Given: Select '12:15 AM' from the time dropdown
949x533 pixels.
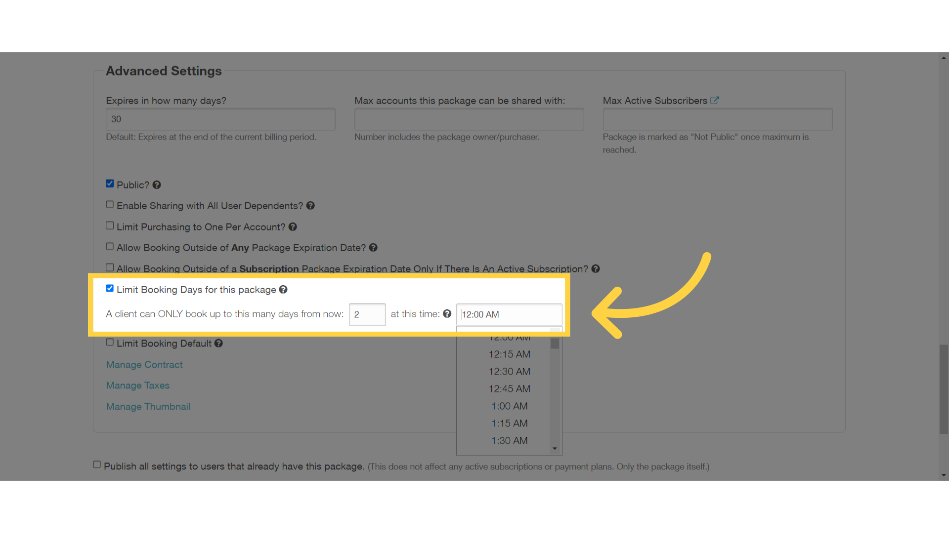Looking at the screenshot, I should point(509,354).
